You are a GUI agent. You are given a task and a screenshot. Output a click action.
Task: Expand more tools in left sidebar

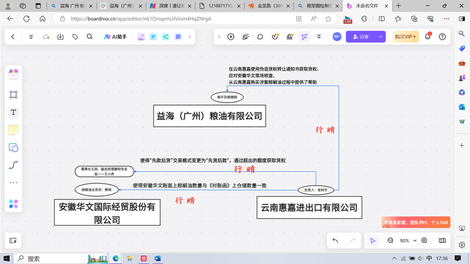[13, 183]
